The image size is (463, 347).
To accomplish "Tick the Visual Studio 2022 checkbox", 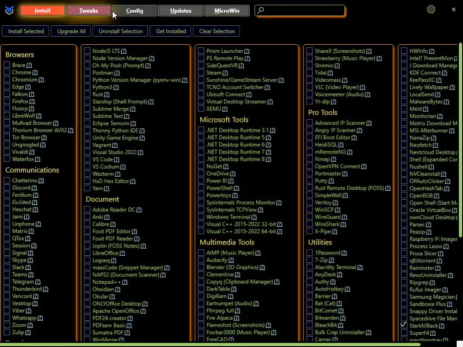I will (x=87, y=152).
